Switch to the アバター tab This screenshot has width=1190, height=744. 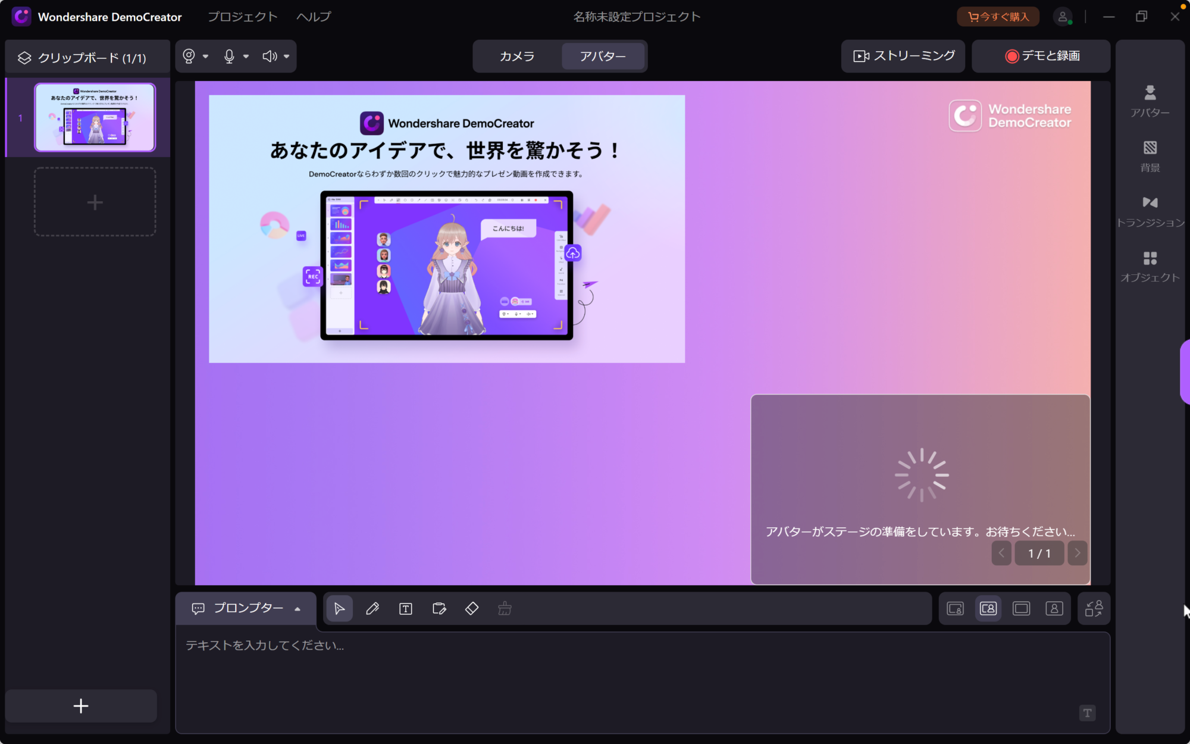[603, 56]
